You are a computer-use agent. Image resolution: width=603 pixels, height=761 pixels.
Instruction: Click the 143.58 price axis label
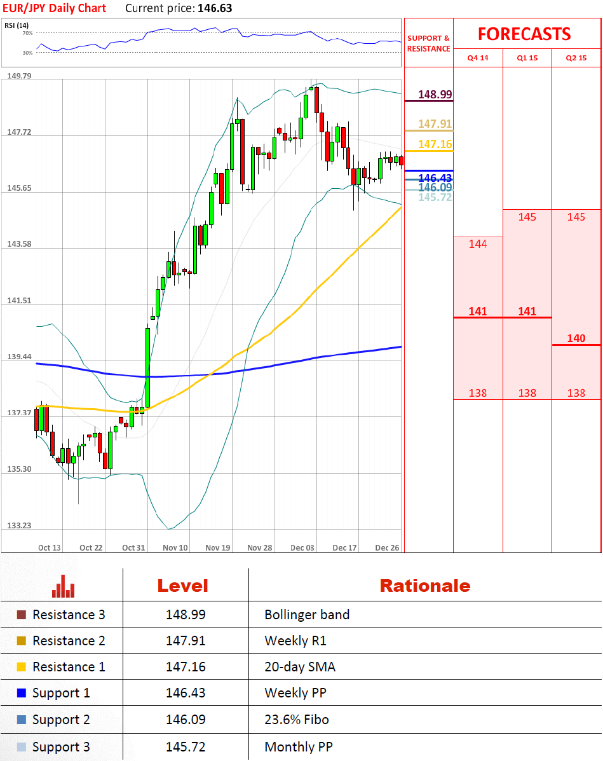(x=20, y=244)
